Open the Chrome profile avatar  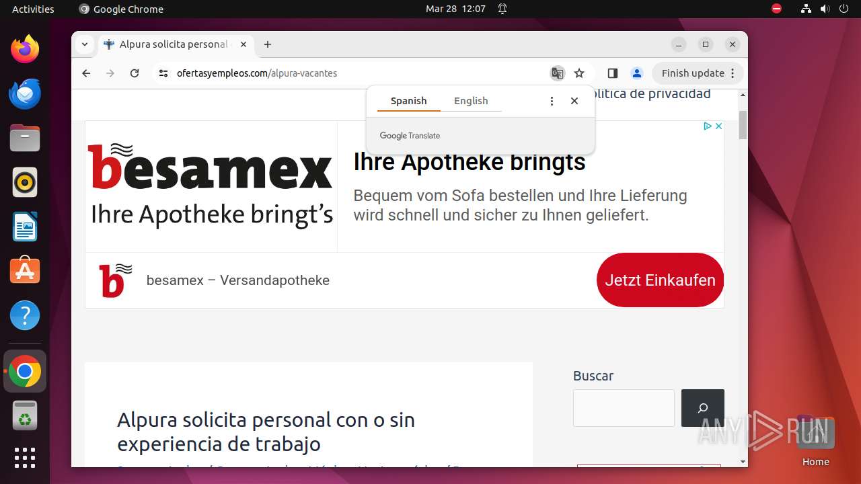coord(636,73)
